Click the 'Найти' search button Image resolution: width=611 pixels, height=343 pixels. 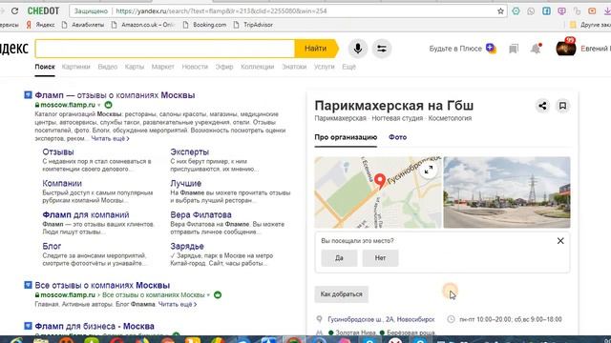click(316, 49)
